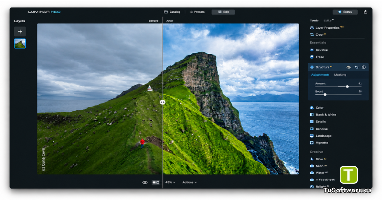
Task: Open the Details tool
Action: [318, 122]
